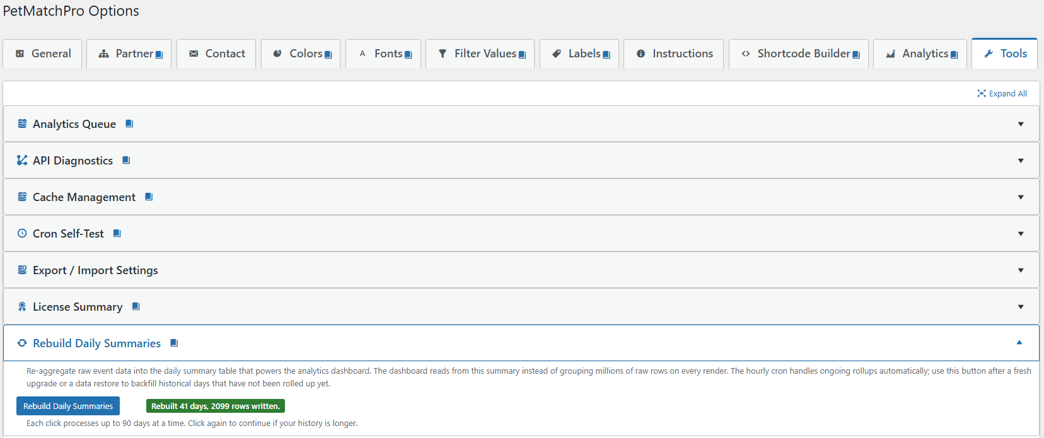This screenshot has width=1044, height=438.
Task: Click the API Diagnostics section title
Action: pyautogui.click(x=72, y=161)
